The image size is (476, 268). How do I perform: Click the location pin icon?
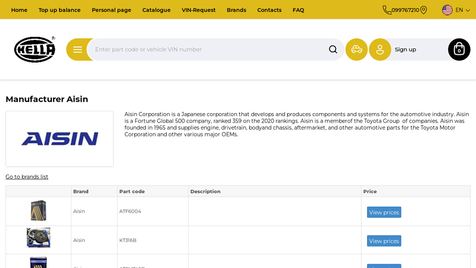tap(424, 10)
